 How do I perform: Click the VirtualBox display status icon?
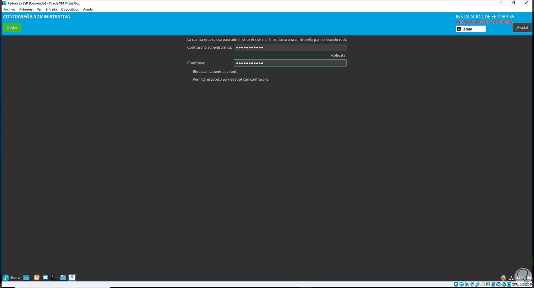click(x=488, y=284)
